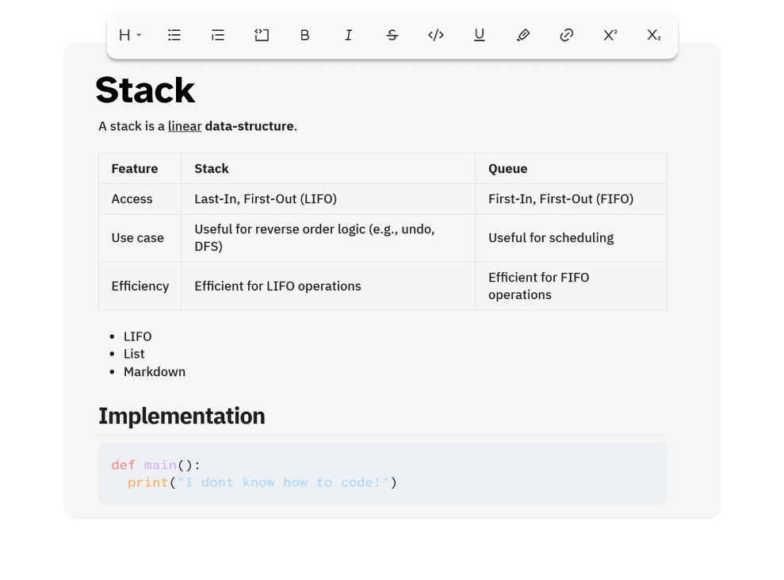Insert a code block

coord(261,35)
